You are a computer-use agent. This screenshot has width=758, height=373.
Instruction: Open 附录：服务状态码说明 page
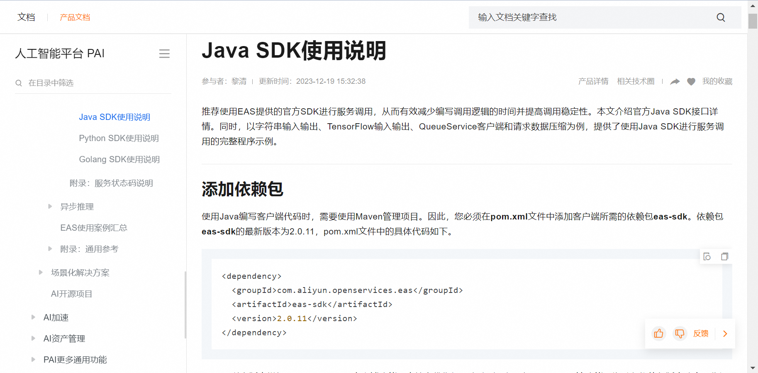tap(111, 183)
